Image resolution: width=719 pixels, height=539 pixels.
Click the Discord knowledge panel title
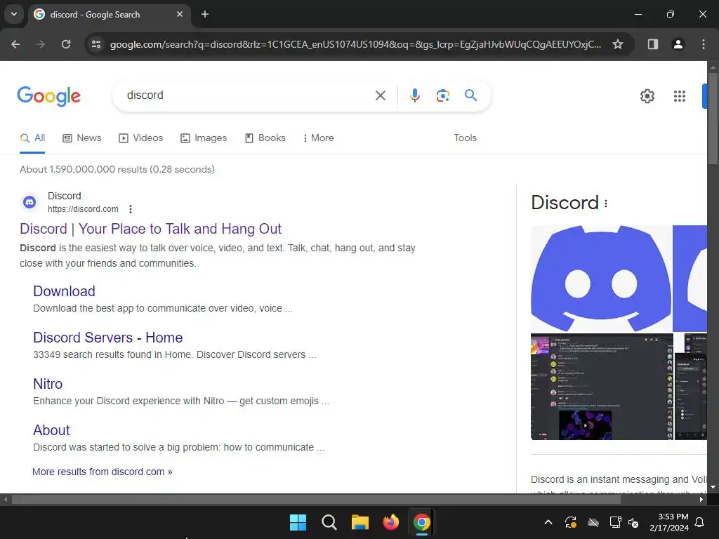[565, 203]
